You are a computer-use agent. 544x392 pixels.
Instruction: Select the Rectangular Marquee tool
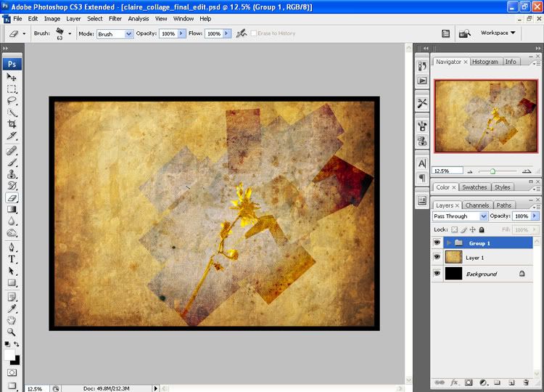[12, 89]
